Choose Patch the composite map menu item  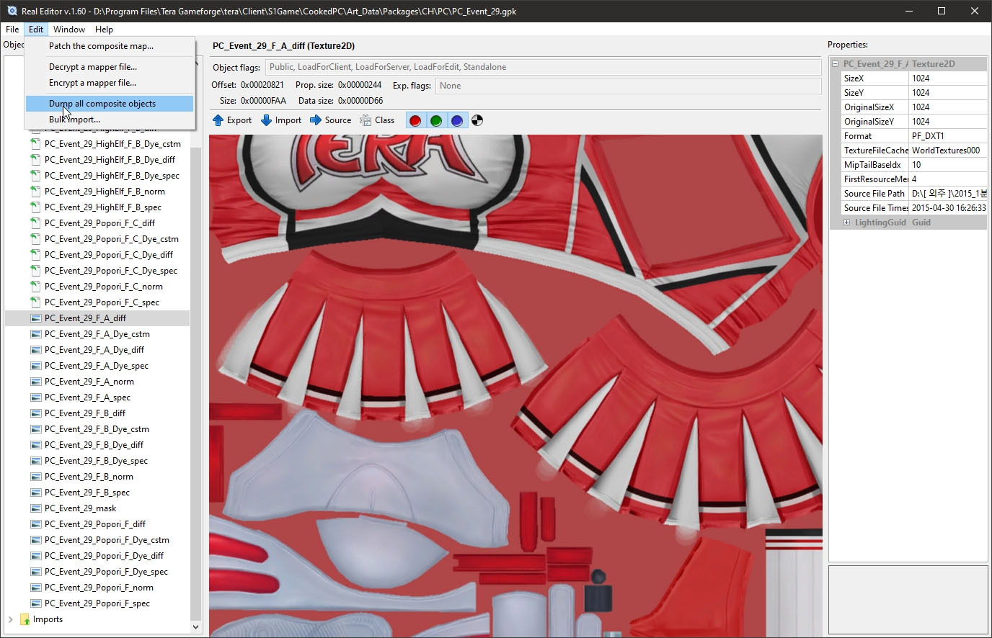[101, 46]
